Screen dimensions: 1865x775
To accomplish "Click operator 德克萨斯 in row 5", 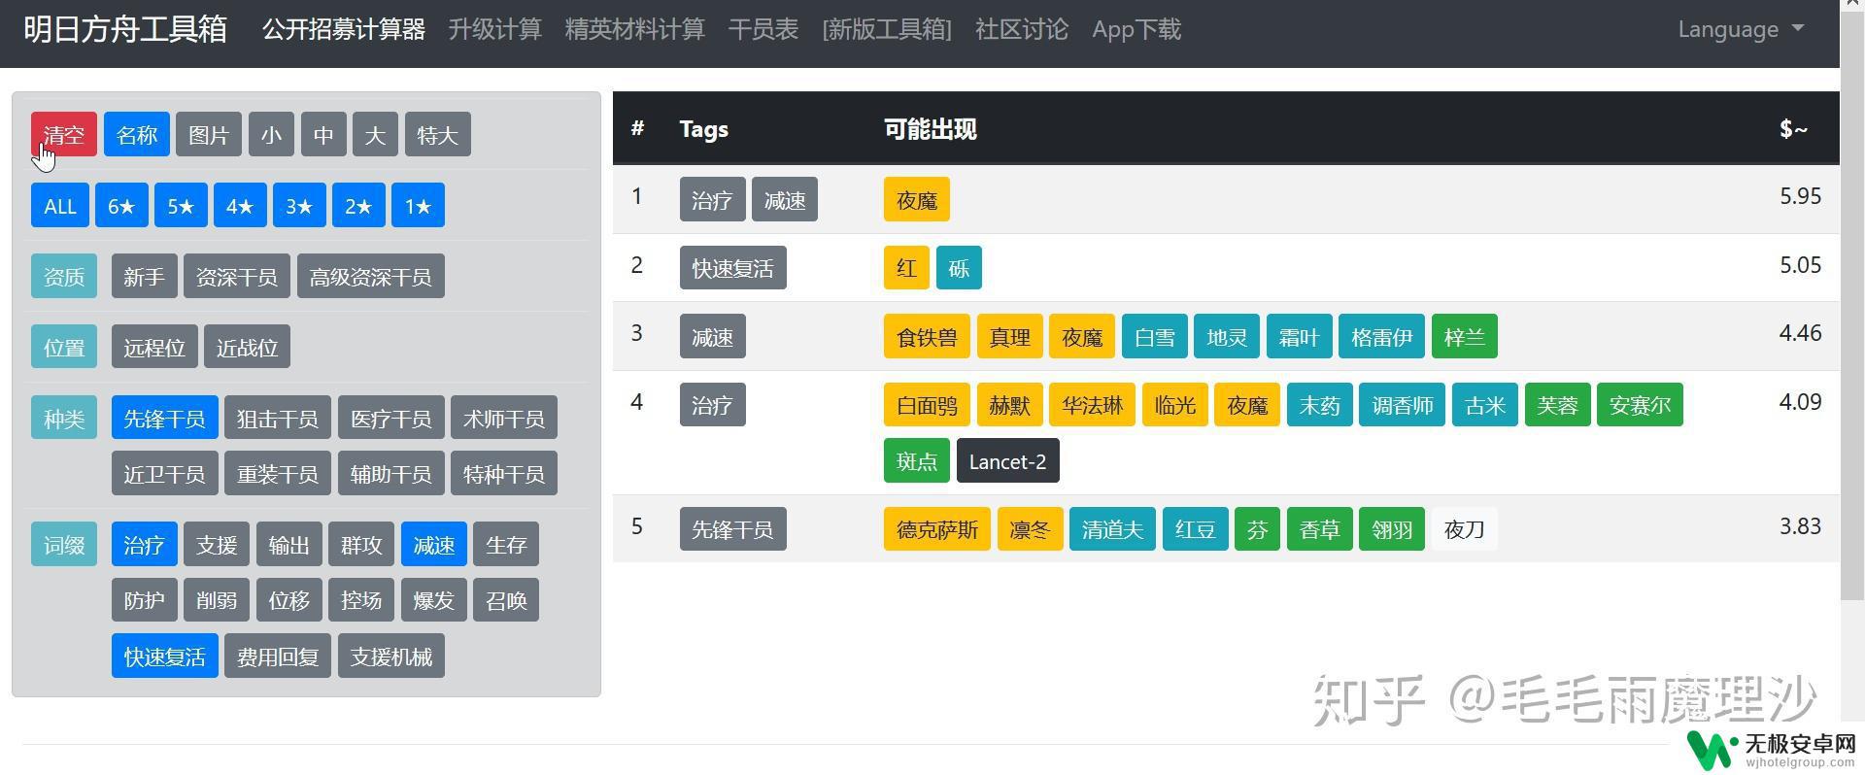I will (x=937, y=528).
